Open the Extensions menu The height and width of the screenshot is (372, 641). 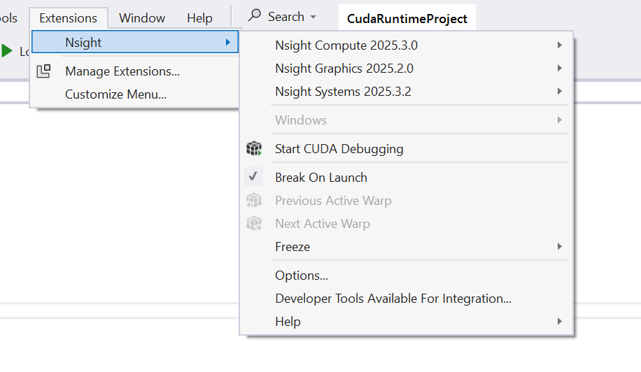point(69,18)
